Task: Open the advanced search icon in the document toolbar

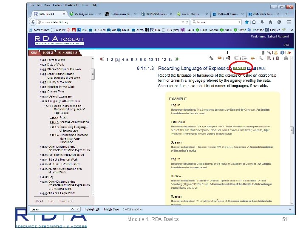Action: (269, 58)
